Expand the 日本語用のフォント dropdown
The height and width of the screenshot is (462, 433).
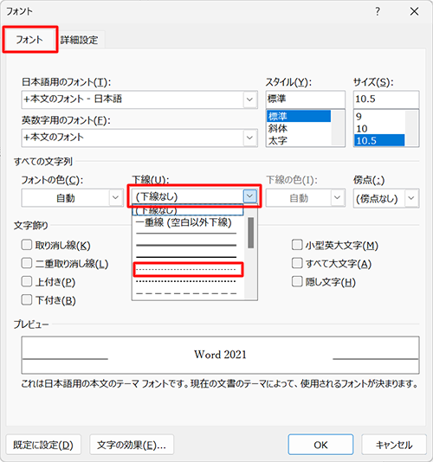click(249, 99)
